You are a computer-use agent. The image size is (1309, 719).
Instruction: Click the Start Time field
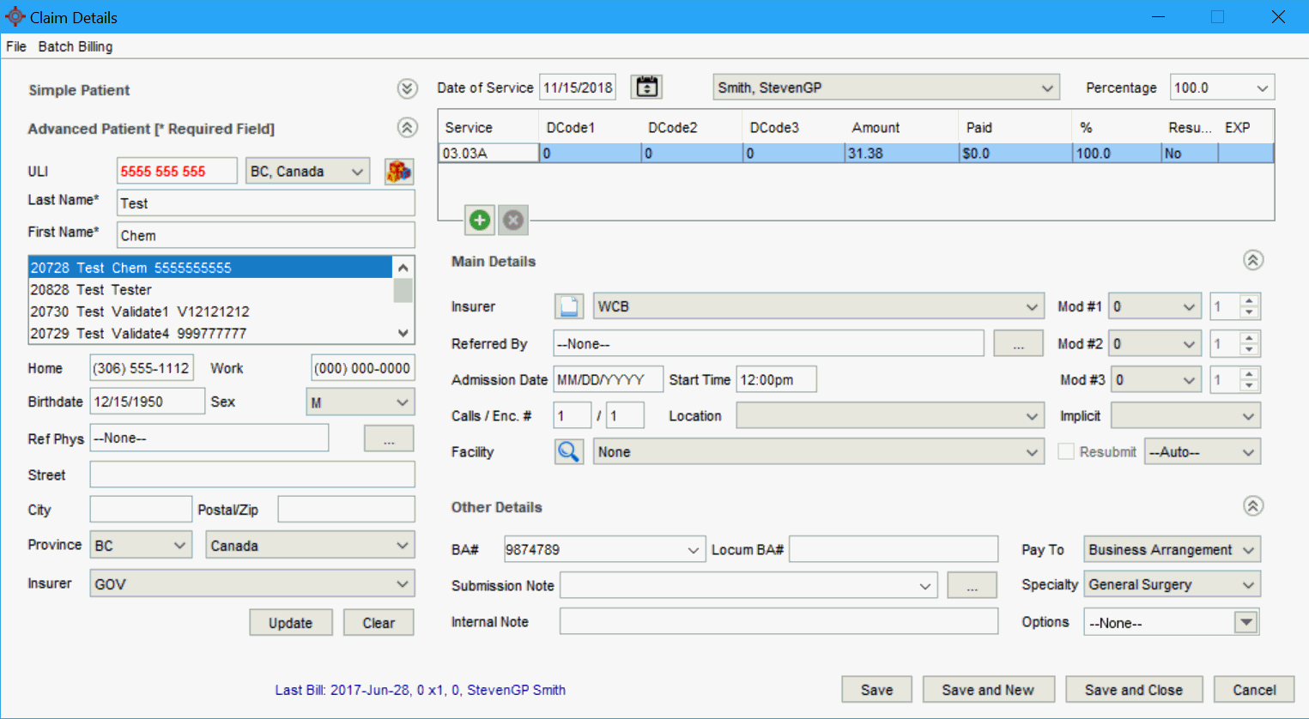tap(776, 379)
